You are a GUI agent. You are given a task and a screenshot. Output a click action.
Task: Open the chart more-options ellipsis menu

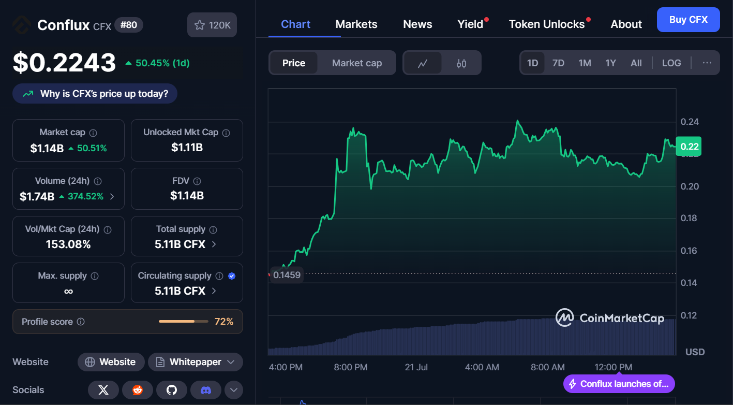[707, 63]
